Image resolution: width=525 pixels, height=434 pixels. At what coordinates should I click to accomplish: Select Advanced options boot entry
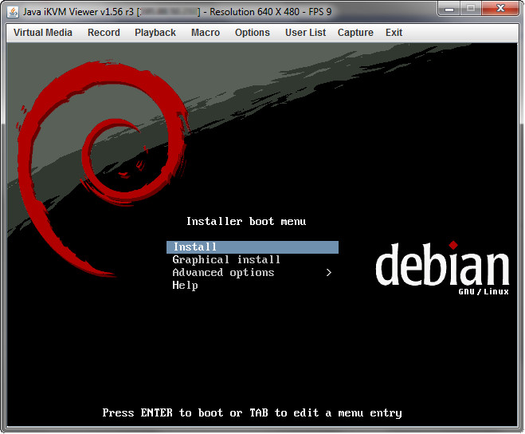click(x=223, y=272)
